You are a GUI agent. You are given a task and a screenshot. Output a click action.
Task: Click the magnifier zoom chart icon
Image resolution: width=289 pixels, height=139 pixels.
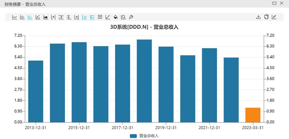coord(123,17)
